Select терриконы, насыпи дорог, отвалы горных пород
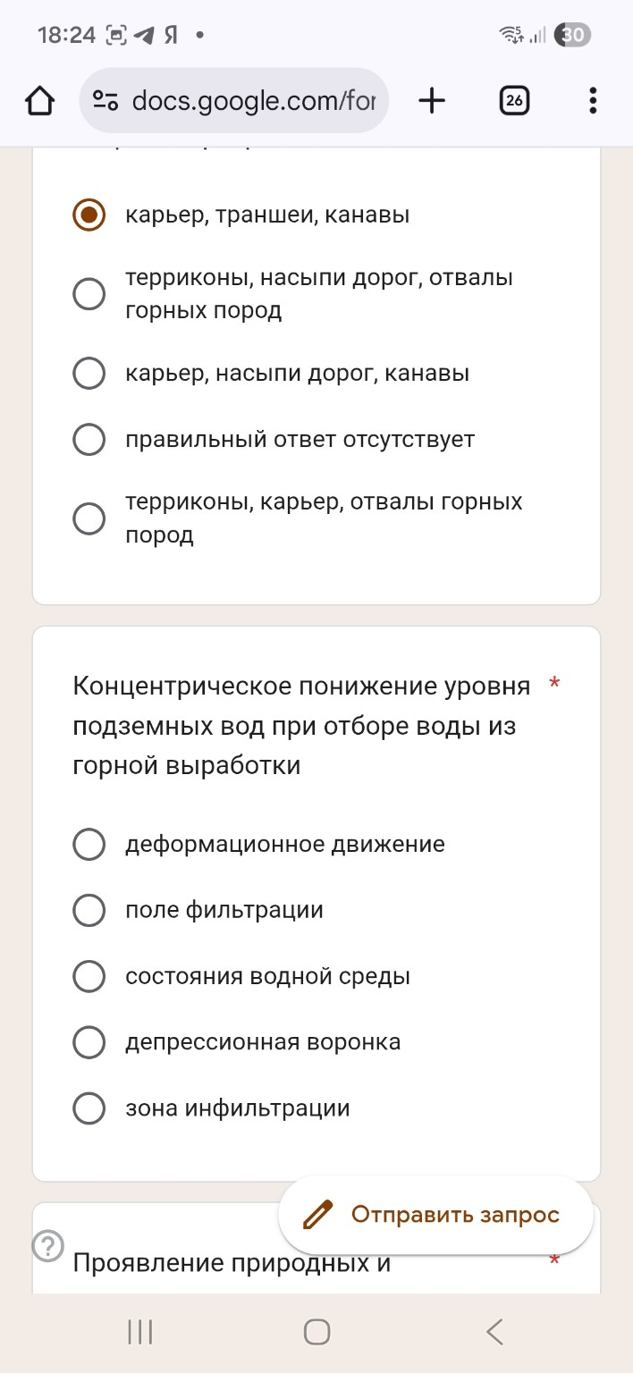This screenshot has height=1373, width=633. (89, 293)
